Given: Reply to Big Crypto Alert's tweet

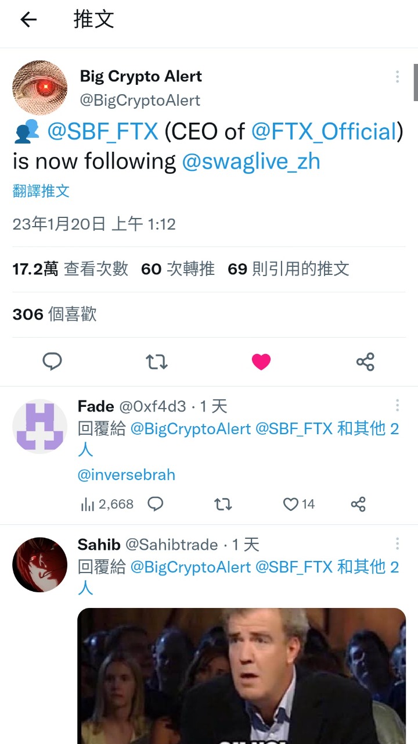Looking at the screenshot, I should point(52,362).
